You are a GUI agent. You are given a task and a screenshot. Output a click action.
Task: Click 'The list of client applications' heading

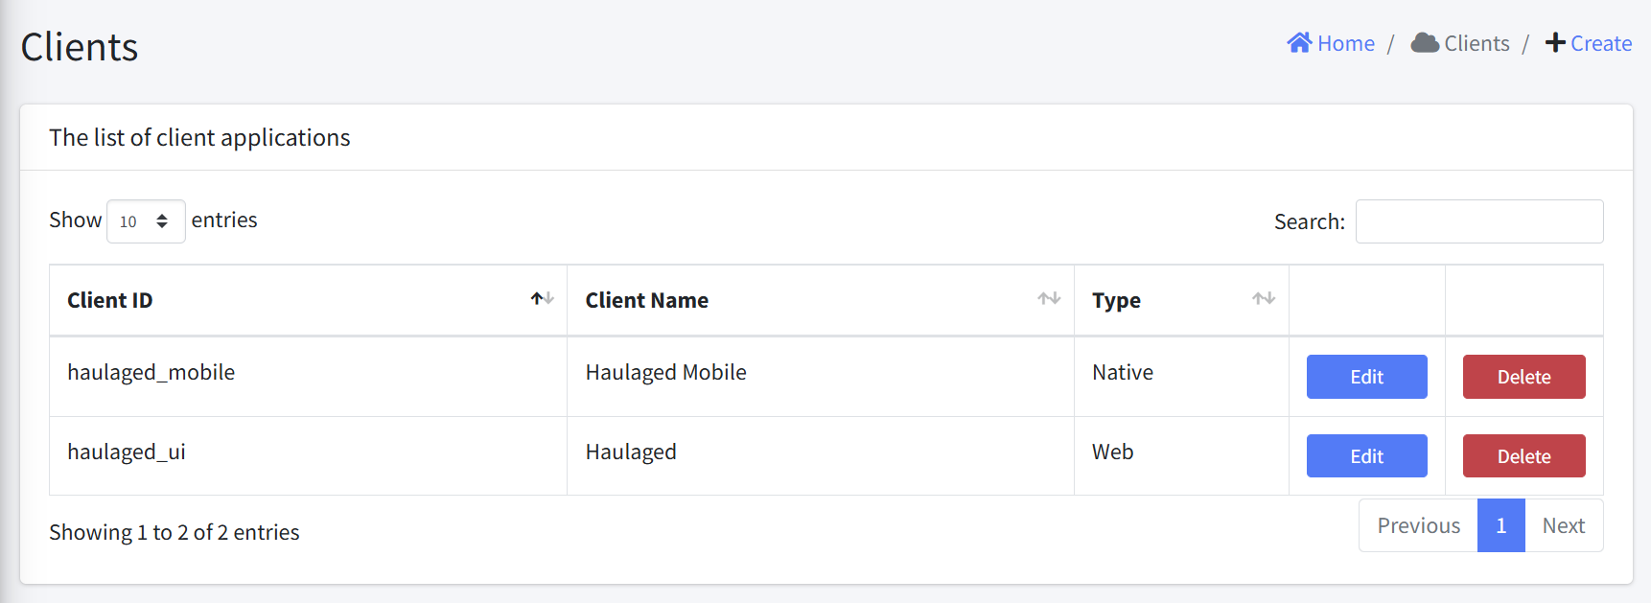(x=199, y=138)
